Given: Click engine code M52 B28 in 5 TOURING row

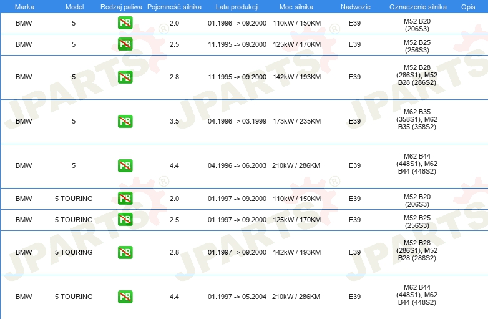Looking at the screenshot, I should coord(417,250).
